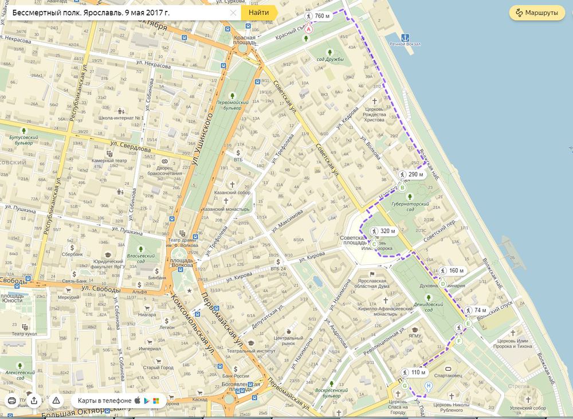Image resolution: width=573 pixels, height=419 pixels.
Task: Click the Театральный институт graduation cap icon
Action: coord(251,343)
